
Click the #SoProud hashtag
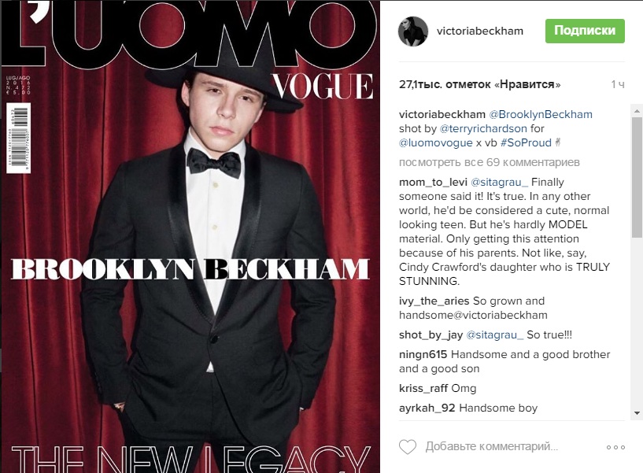tap(526, 142)
